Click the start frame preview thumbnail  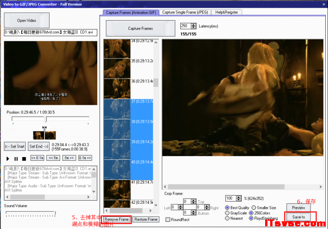(x=38, y=135)
